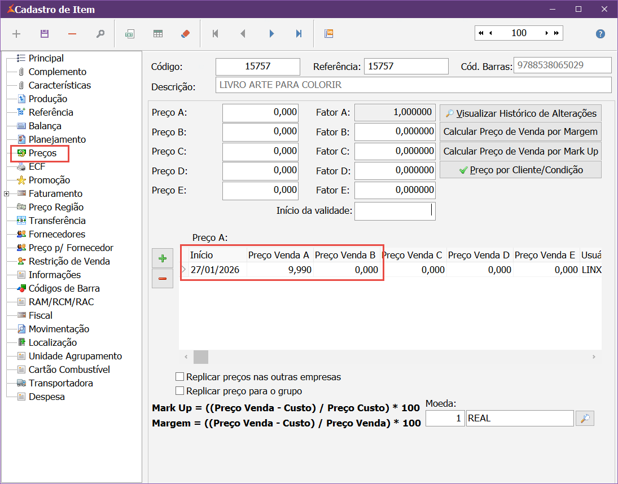Enable Replicar preços nas outras empresas
This screenshot has width=618, height=484.
[x=180, y=377]
